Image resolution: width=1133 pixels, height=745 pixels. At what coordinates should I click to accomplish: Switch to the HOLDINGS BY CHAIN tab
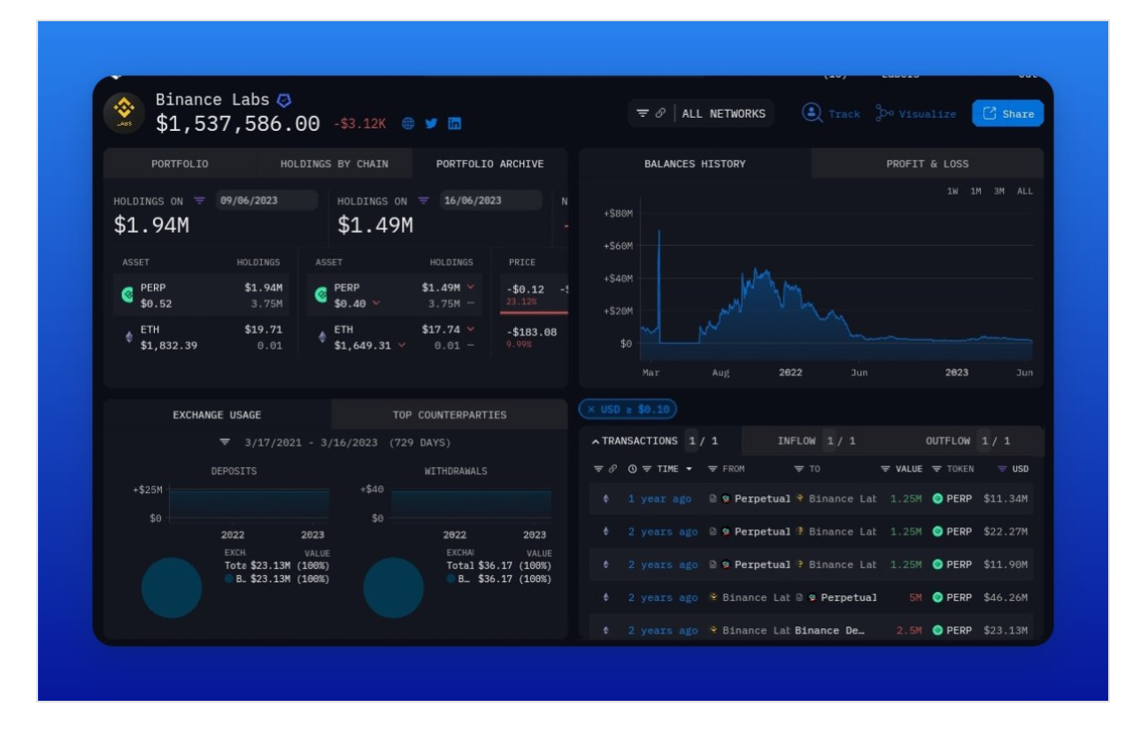pyautogui.click(x=334, y=164)
